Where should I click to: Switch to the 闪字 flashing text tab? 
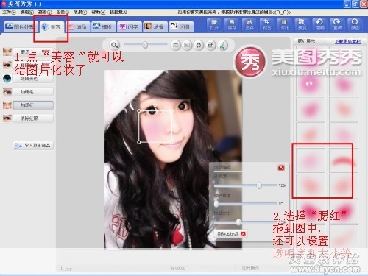130,26
